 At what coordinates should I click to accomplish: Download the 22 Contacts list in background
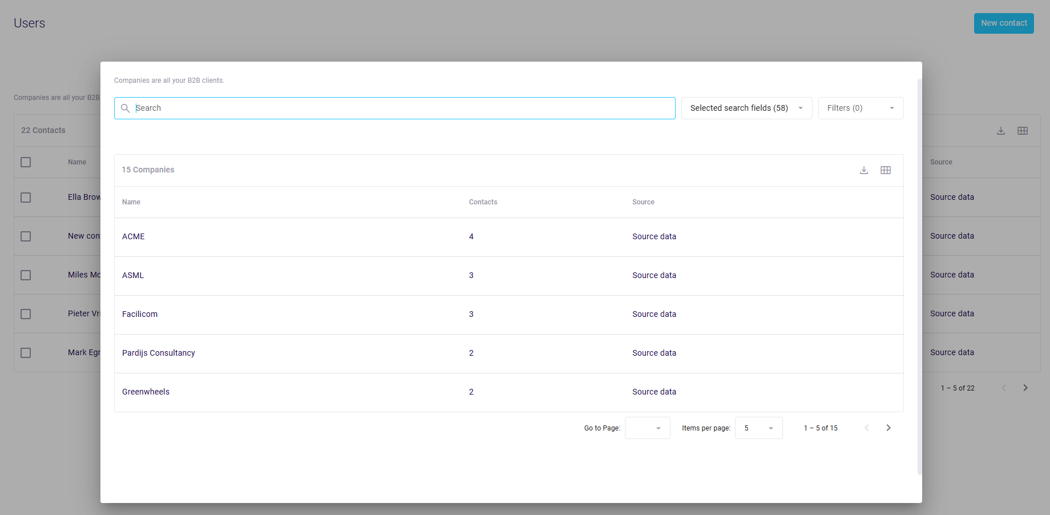tap(1001, 131)
